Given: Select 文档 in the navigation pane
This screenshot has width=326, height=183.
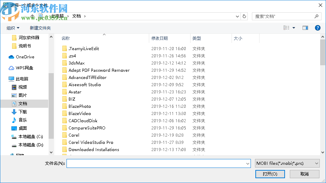Looking at the screenshot, I should point(24,104).
